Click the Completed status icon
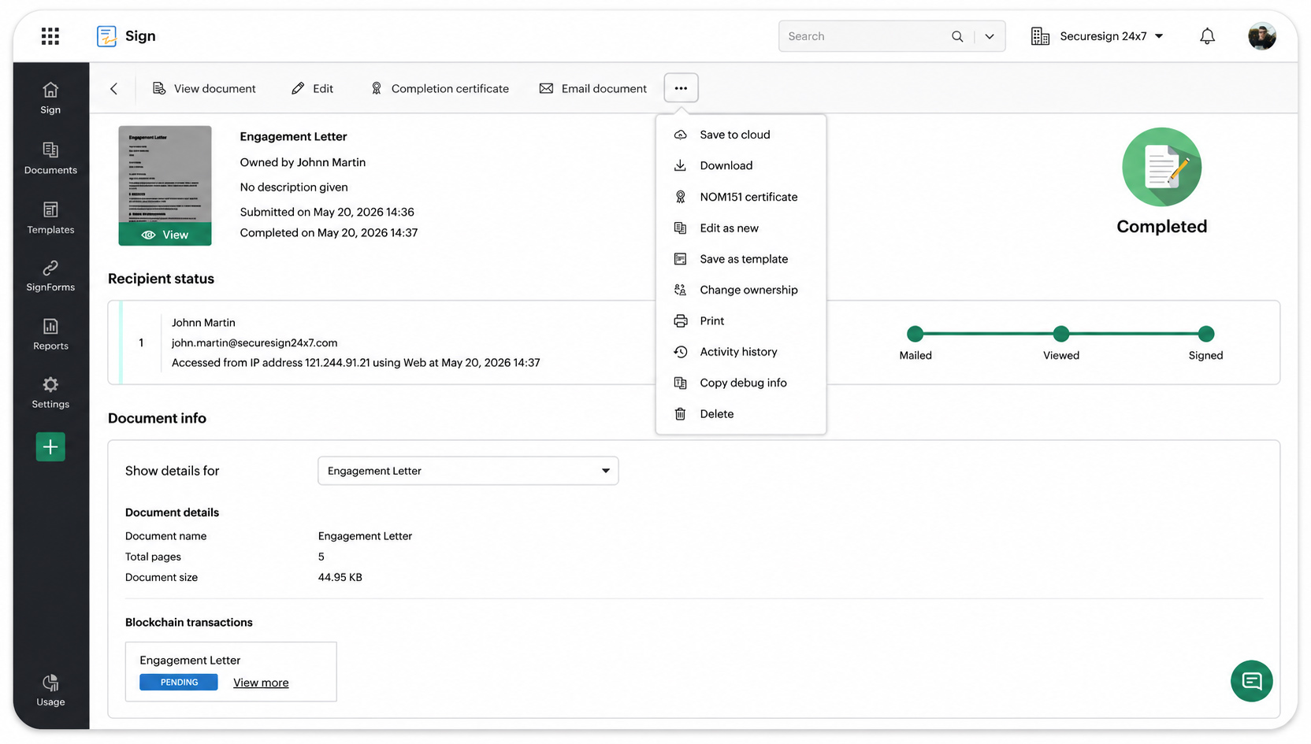 1161,167
